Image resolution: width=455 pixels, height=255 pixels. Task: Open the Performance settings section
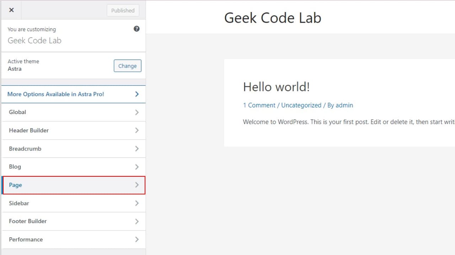point(74,239)
